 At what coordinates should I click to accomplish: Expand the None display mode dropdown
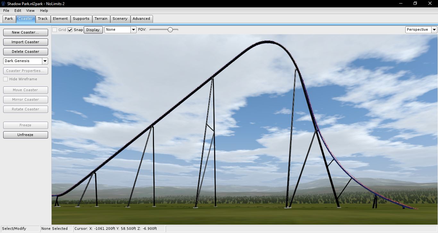[133, 30]
